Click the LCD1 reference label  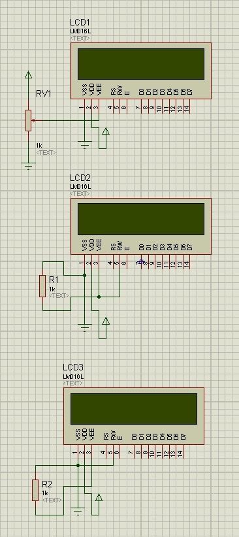click(80, 23)
